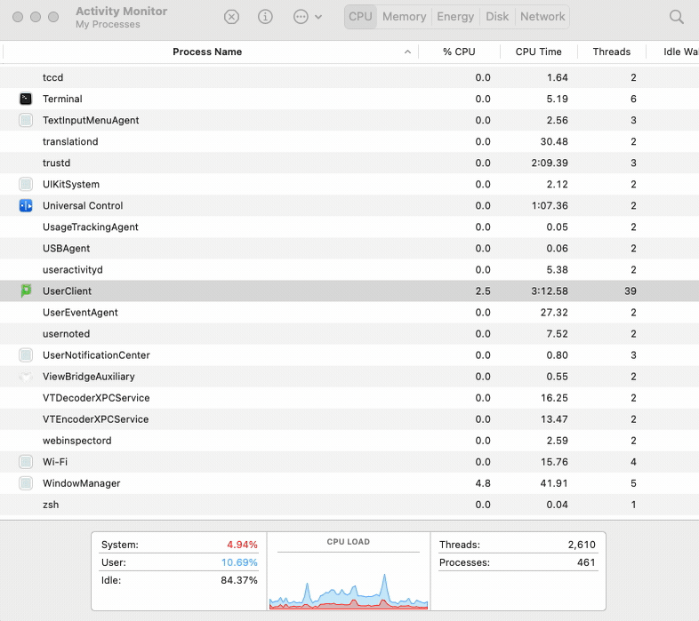Click trustd CPU time 2:09.39

(550, 163)
